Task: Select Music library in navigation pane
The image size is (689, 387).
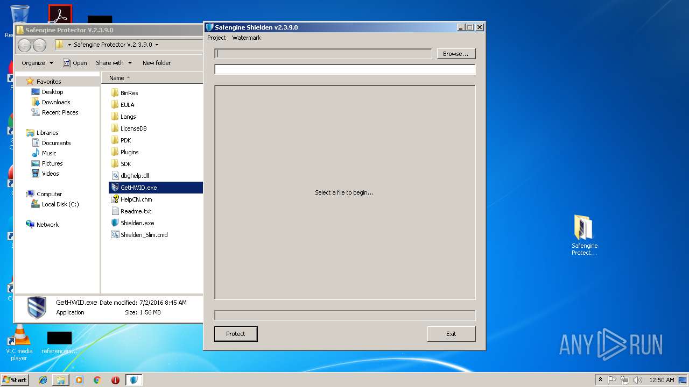Action: (x=49, y=153)
